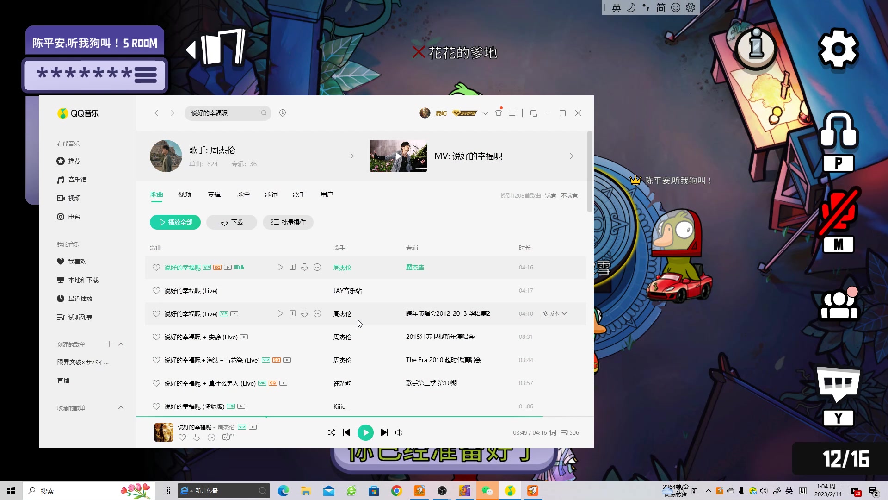The image size is (888, 500).
Task: Show hidden system tray icons
Action: 709,491
